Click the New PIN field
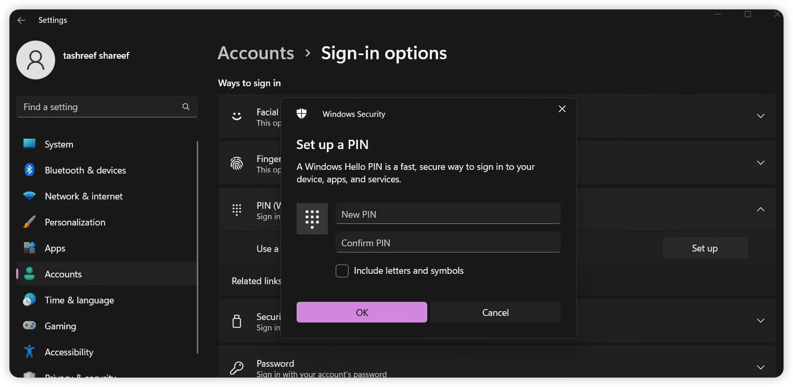 tap(448, 214)
